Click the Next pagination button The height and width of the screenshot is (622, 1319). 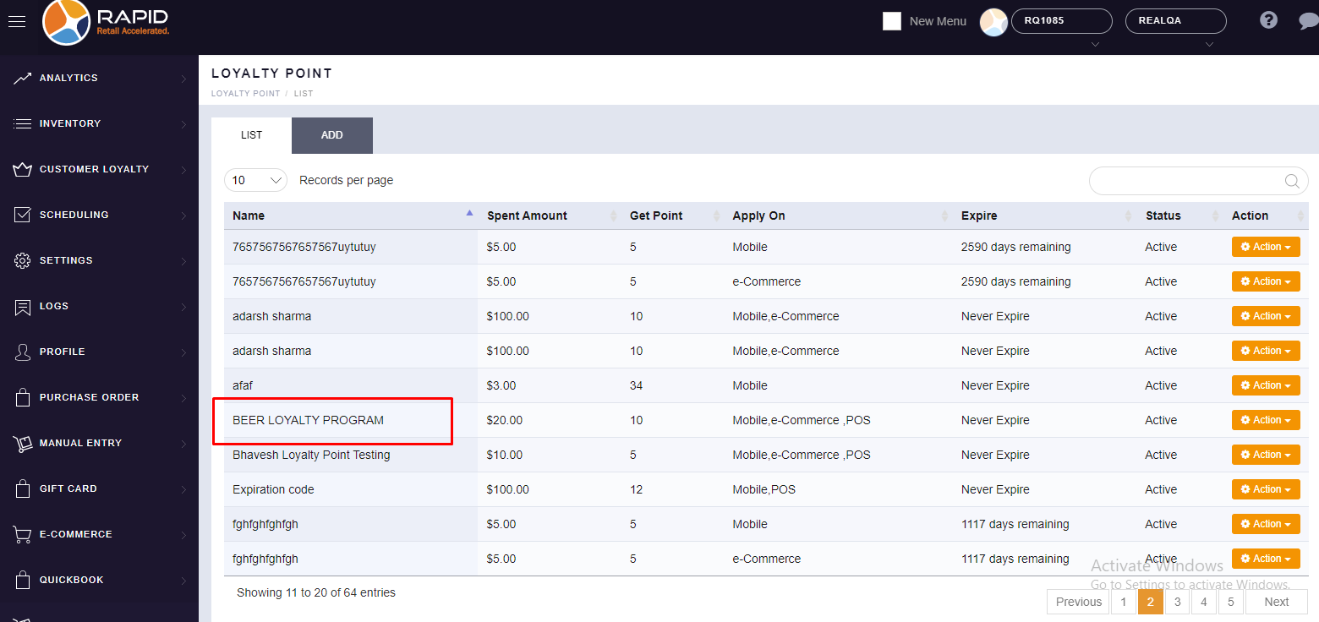pyautogui.click(x=1276, y=602)
